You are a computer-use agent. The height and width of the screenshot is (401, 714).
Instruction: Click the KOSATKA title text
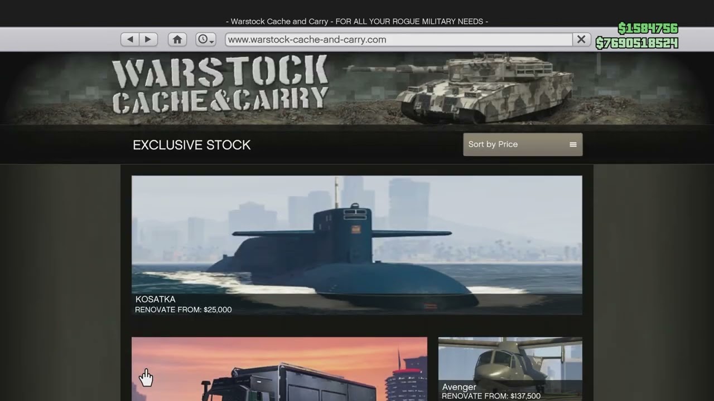coord(156,299)
